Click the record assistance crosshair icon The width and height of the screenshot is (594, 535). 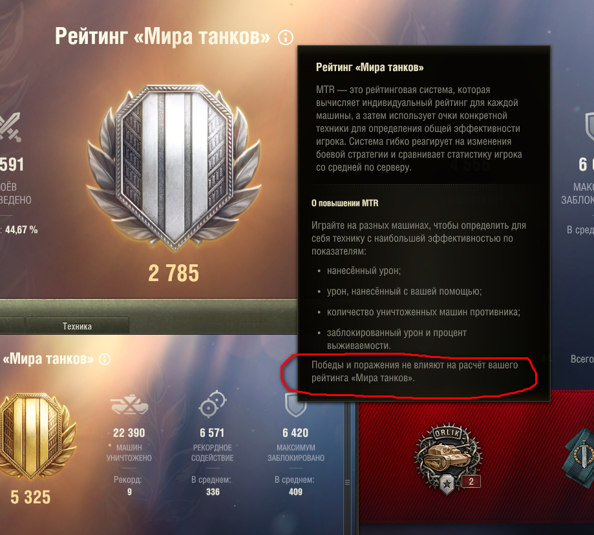click(x=212, y=404)
